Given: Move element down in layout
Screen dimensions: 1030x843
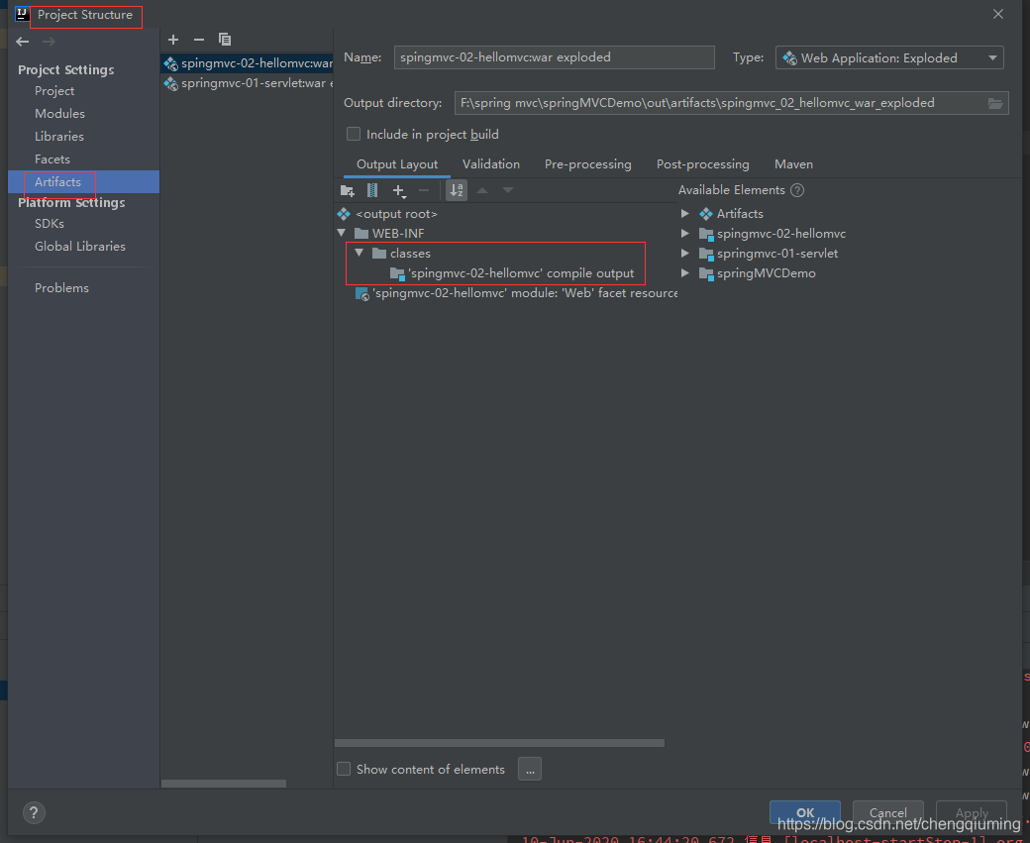Looking at the screenshot, I should [x=508, y=190].
